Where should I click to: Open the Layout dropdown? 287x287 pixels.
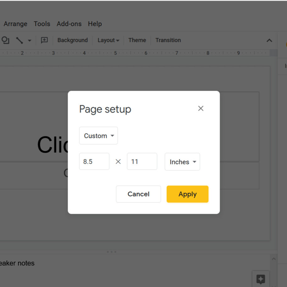(108, 40)
